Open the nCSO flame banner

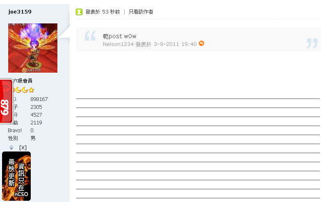[16, 176]
